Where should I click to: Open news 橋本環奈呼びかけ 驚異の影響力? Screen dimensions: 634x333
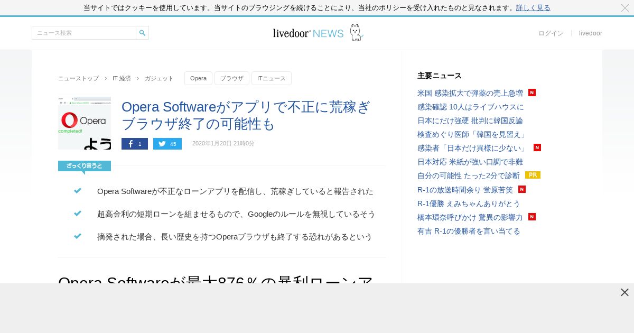pos(470,217)
